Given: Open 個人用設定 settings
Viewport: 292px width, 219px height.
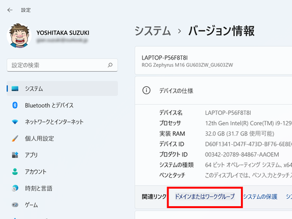Looking at the screenshot, I should (62, 139).
